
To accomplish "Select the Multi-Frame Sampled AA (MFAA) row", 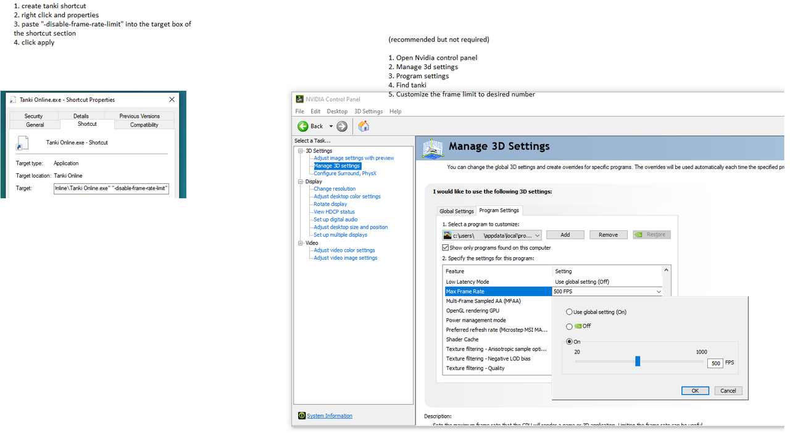I will pyautogui.click(x=497, y=301).
